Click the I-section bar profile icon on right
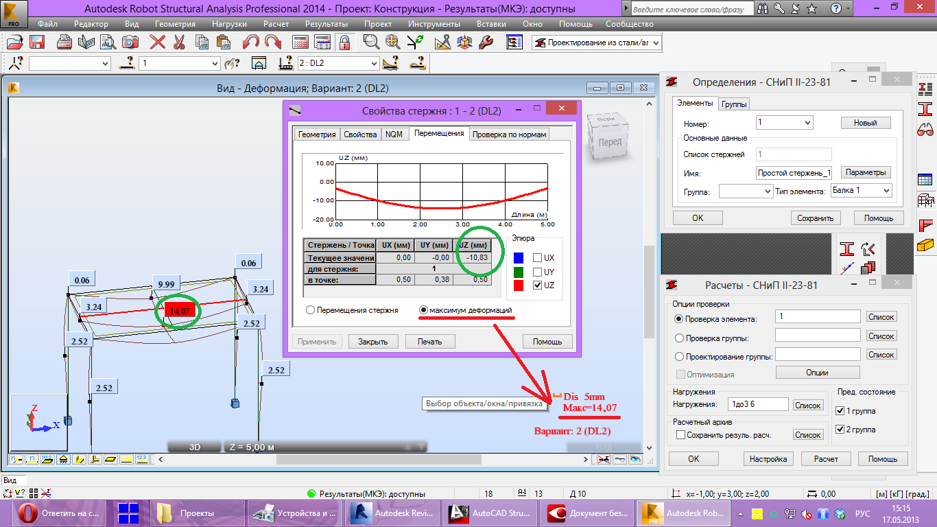This screenshot has height=527, width=937. pos(925,108)
